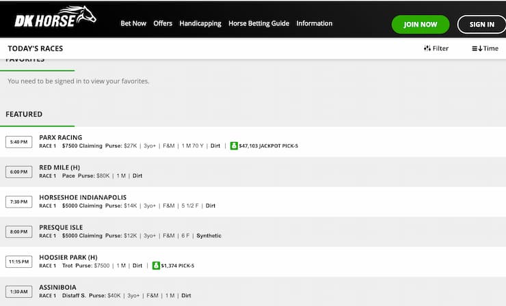Go to Horse Betting Guide
506x306 pixels.
[x=258, y=23]
